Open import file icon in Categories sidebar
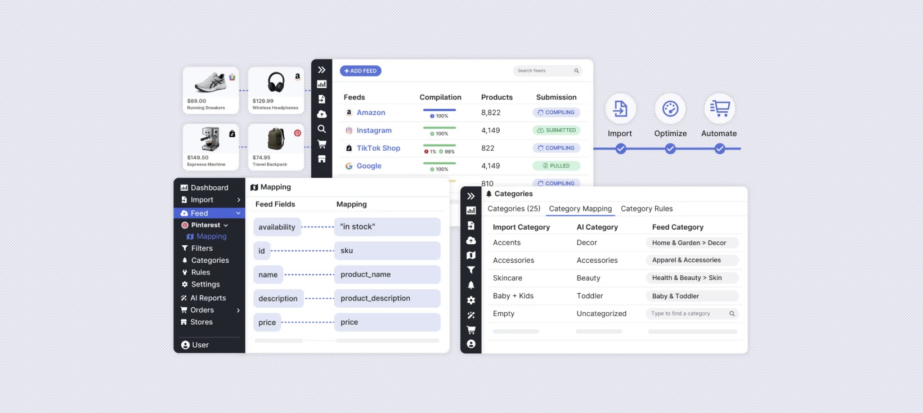Screen dimensions: 923x413 pyautogui.click(x=471, y=226)
